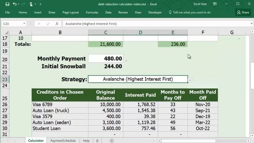Click the horizontal scrollbar left arrow

pos(159,141)
